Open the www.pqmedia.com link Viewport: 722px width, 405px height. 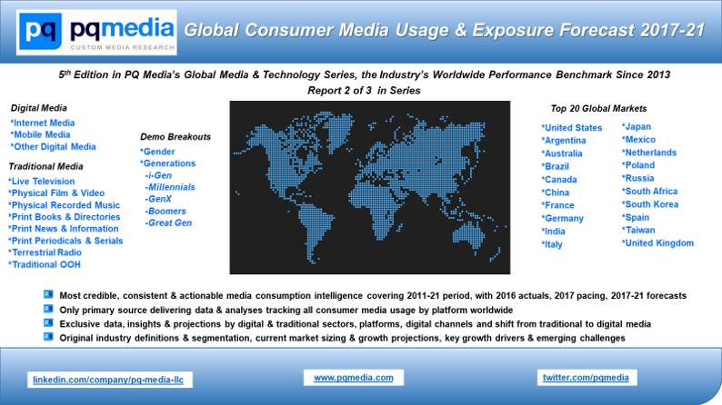tap(354, 378)
